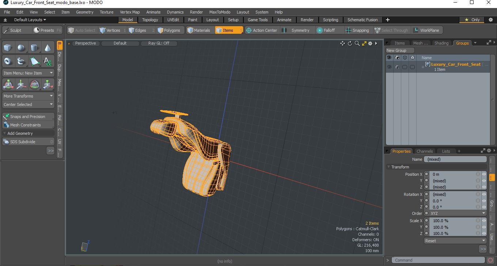Open Default Layouts dropdown

[x=30, y=20]
